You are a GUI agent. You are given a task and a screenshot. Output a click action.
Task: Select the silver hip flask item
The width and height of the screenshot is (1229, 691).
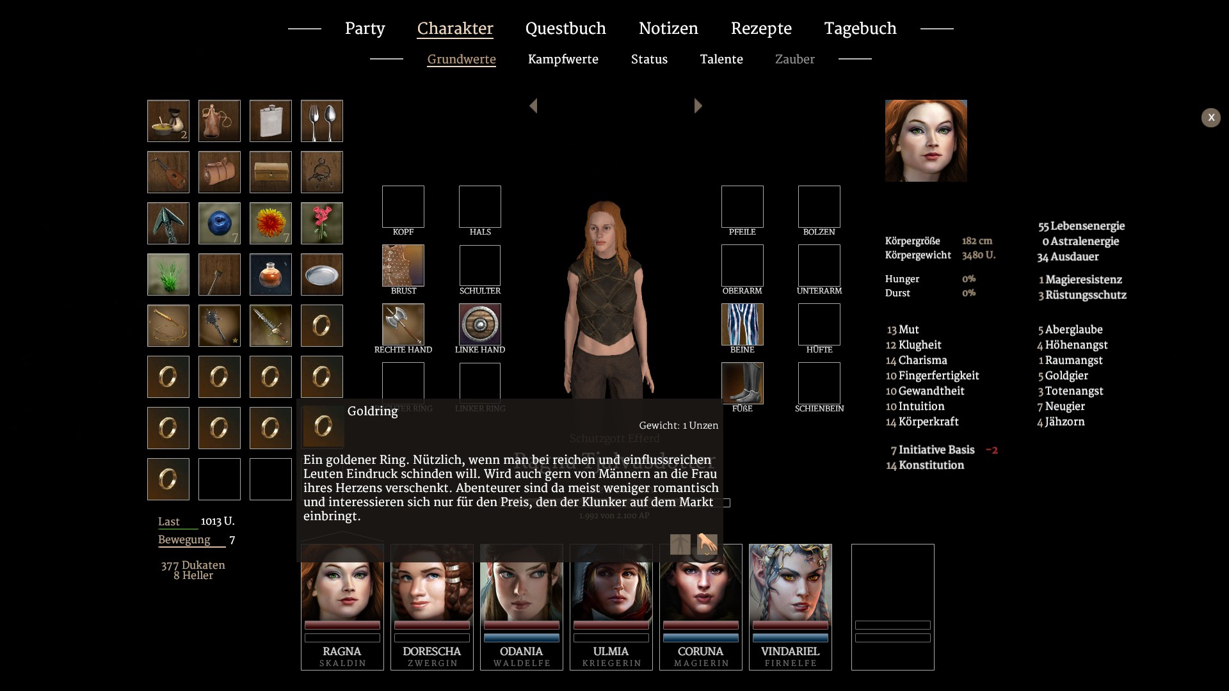tap(271, 121)
